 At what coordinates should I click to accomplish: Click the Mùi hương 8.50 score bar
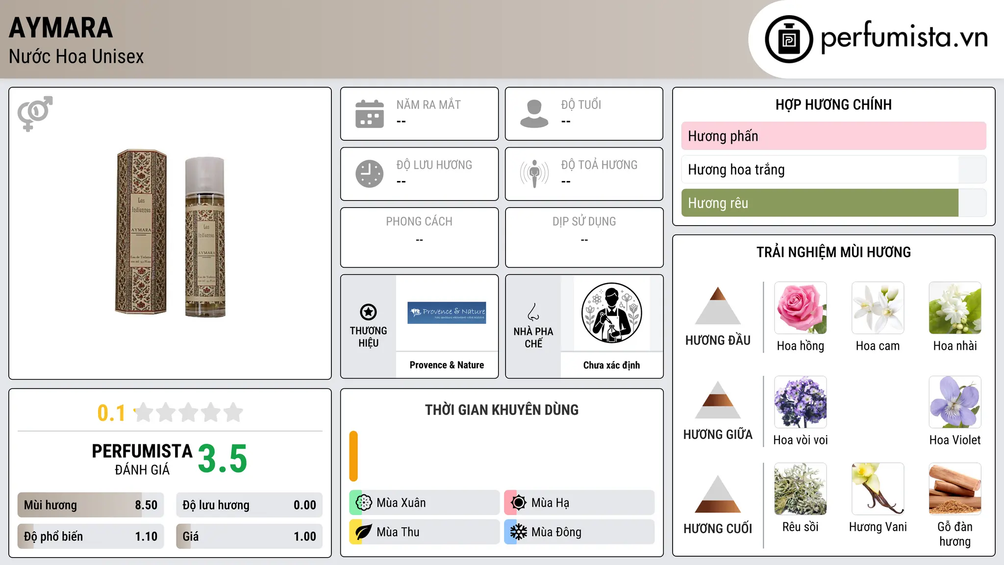91,505
